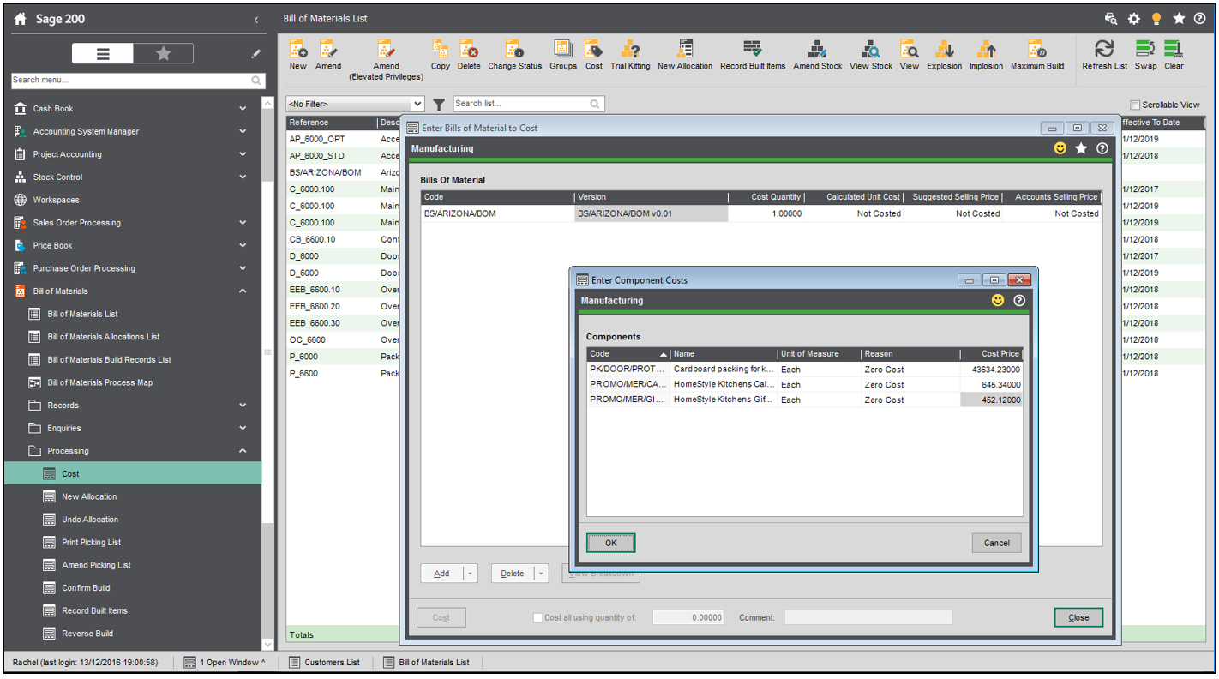Click the Delete toolbar icon

coord(469,55)
